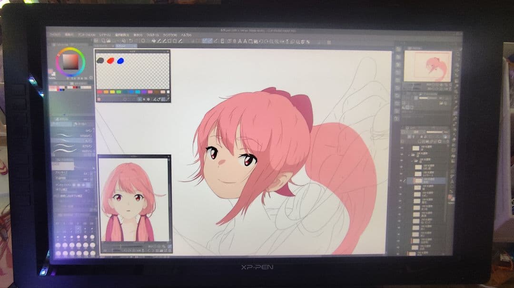The height and width of the screenshot is (288, 514).
Task: Choose the yellow swatch in the palette row
Action: click(x=112, y=92)
